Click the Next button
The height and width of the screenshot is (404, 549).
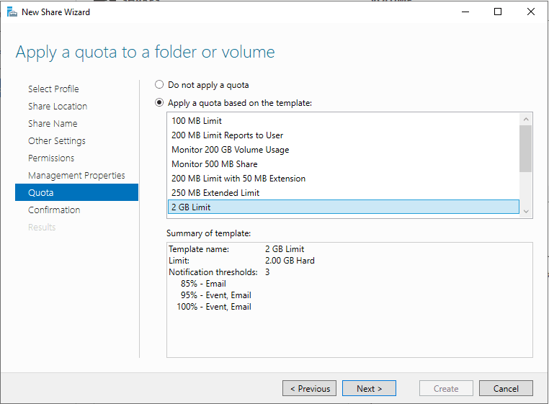(369, 389)
